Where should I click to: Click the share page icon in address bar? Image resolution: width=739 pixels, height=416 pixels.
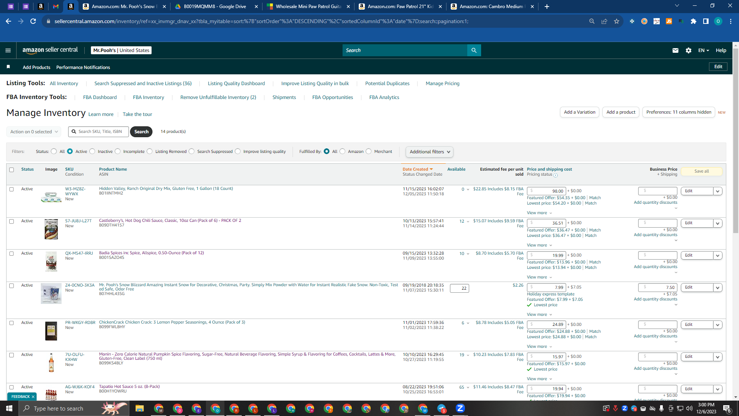604,21
